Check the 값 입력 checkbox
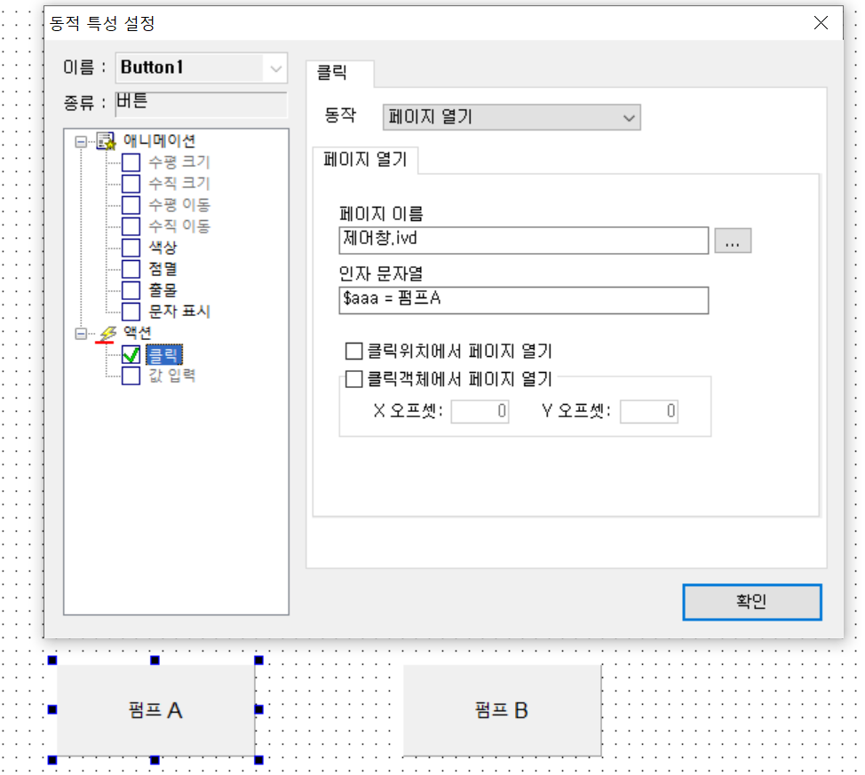 pos(131,376)
